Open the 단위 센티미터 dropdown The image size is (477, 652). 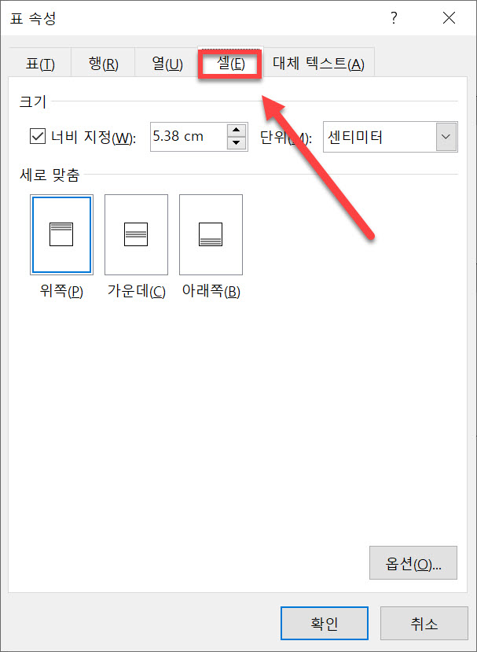tap(390, 137)
